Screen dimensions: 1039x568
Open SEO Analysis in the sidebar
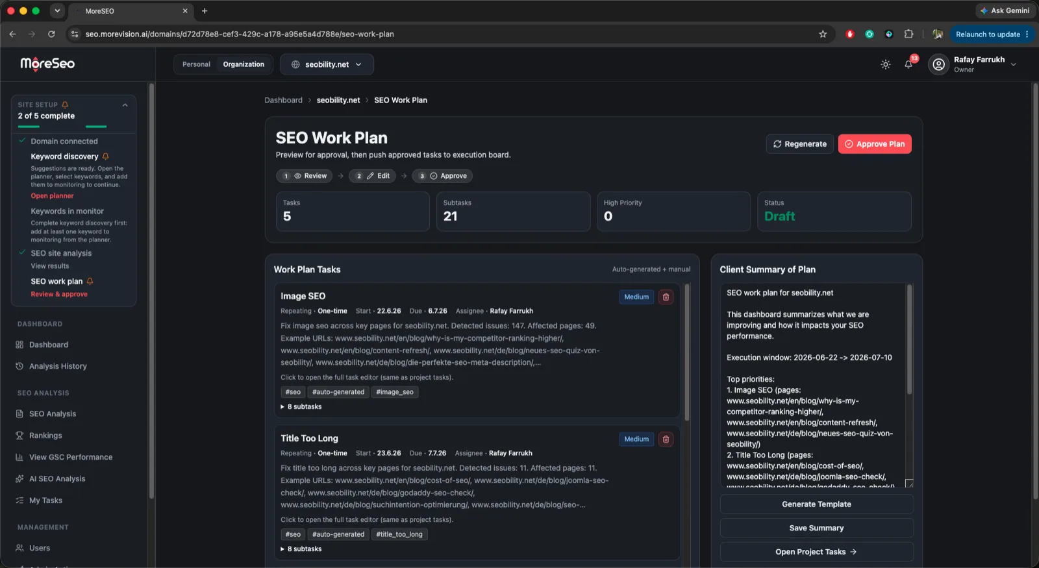coord(46,414)
